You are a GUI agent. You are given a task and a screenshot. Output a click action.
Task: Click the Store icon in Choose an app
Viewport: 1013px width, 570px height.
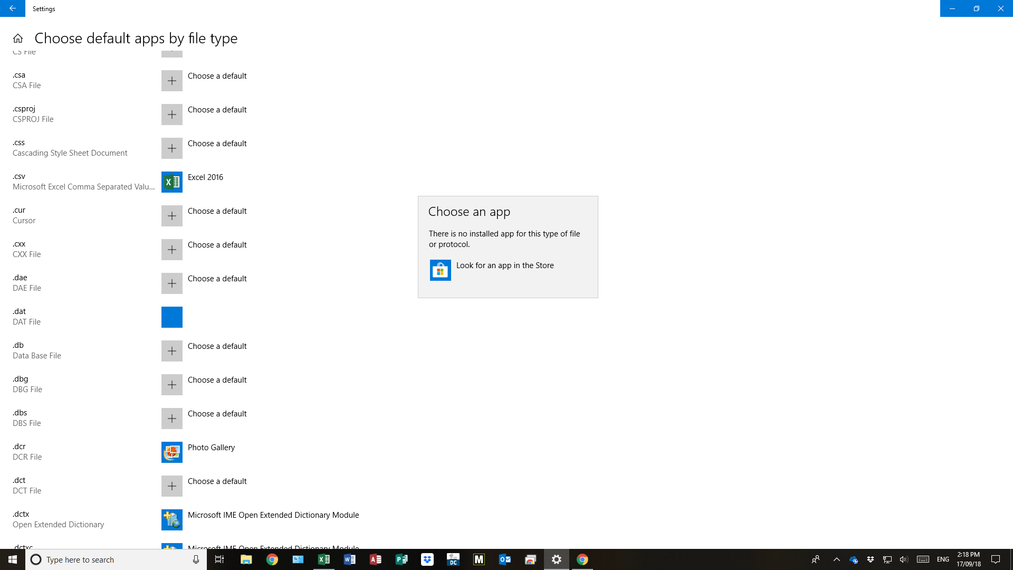click(x=440, y=270)
